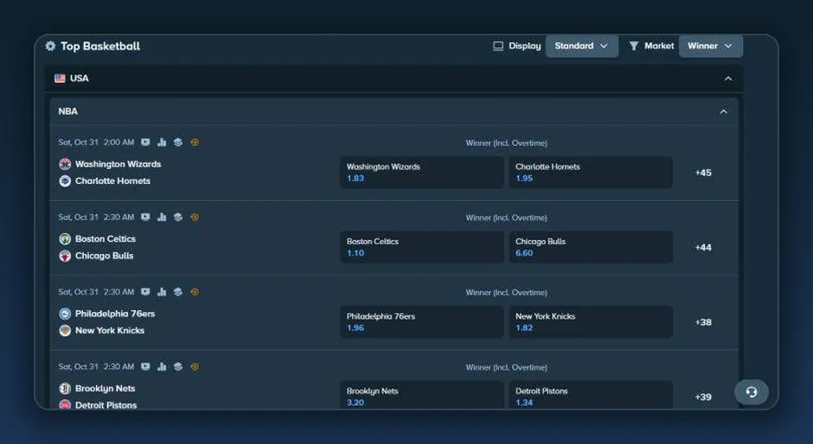Bet on Detroit Pistons at 1.34
Image resolution: width=813 pixels, height=444 pixels.
(x=591, y=396)
